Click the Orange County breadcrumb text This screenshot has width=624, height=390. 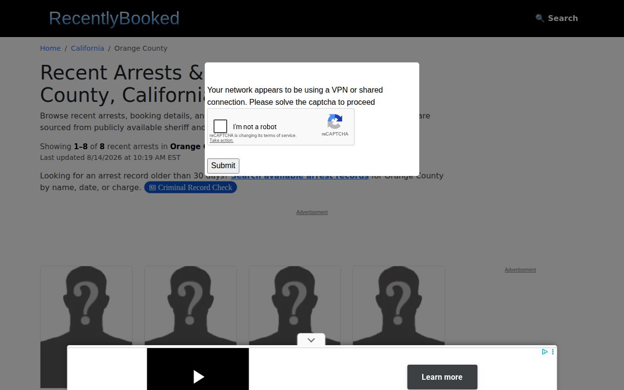pyautogui.click(x=141, y=48)
